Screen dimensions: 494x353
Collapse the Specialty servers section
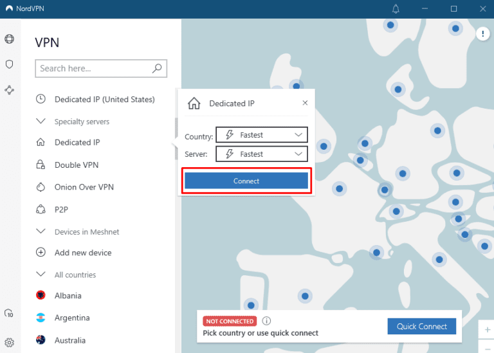click(x=41, y=122)
